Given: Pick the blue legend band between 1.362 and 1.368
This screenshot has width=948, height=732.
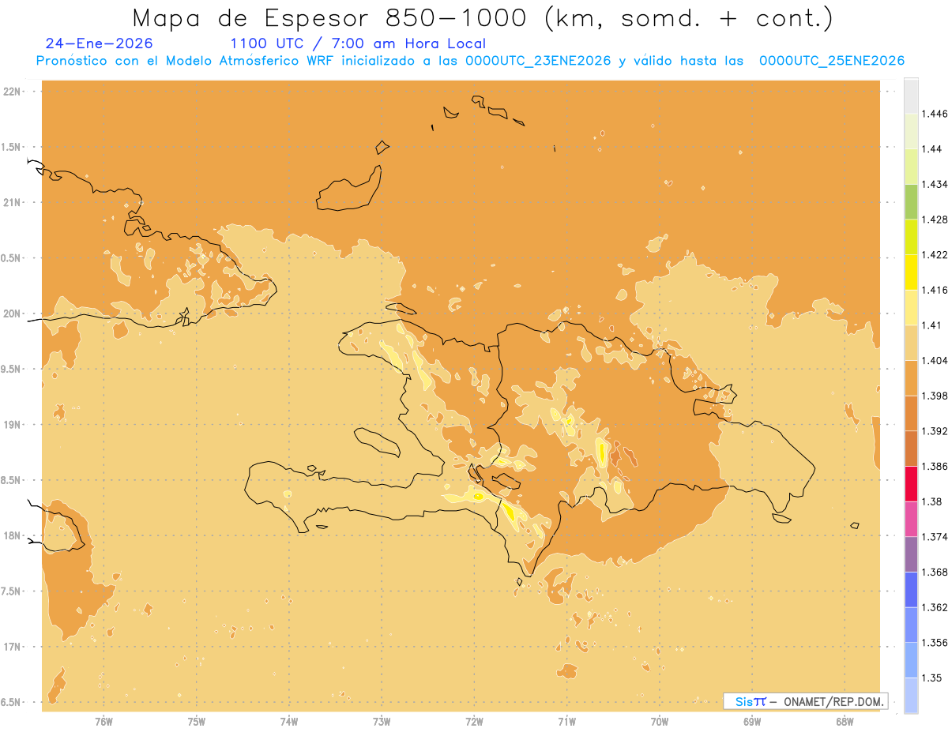Looking at the screenshot, I should 911,589.
